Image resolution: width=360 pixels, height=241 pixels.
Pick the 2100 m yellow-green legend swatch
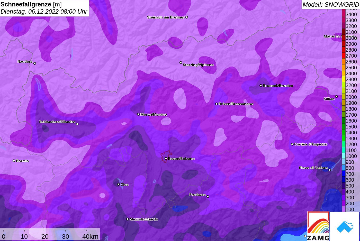click(x=344, y=91)
